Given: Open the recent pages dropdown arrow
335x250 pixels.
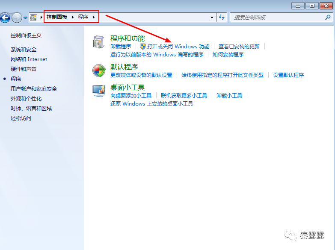Looking at the screenshot, I should point(25,18).
